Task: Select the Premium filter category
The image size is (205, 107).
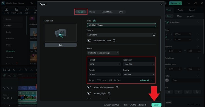Action: [x=10, y=38]
